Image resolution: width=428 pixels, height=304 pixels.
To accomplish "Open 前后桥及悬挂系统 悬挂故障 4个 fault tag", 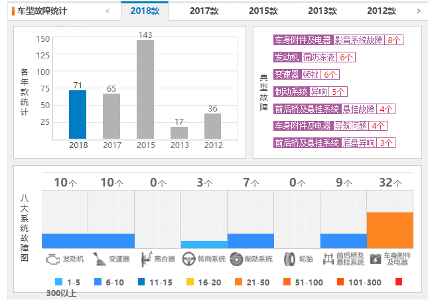I will tap(334, 109).
